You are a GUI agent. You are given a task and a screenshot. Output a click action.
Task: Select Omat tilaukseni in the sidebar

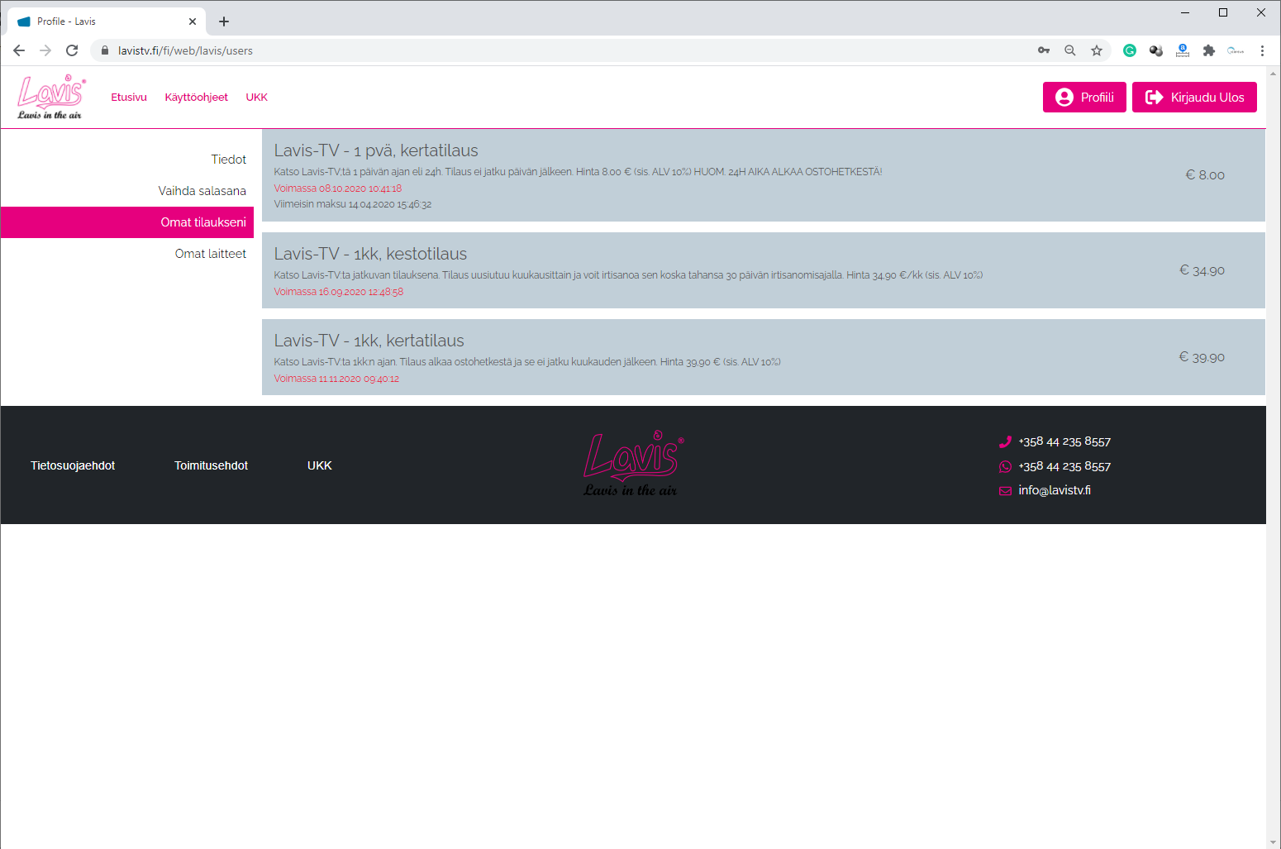click(x=127, y=222)
